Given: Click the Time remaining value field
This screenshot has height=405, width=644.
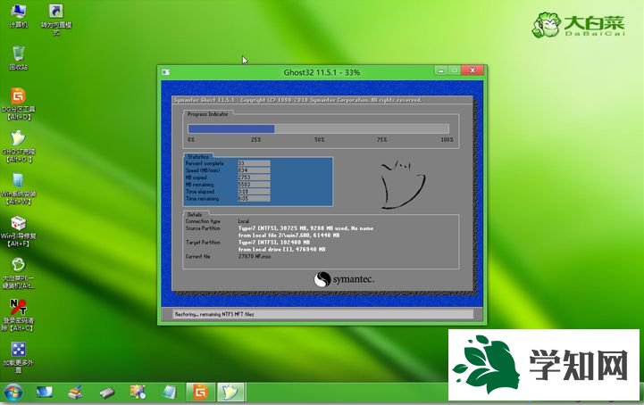Looking at the screenshot, I should click(254, 199).
